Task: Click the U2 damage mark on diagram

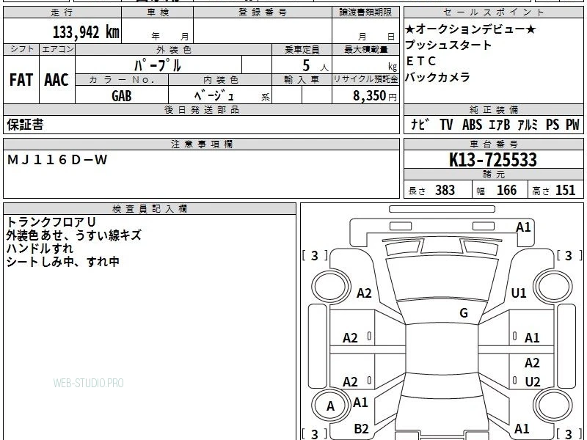Action: coord(533,381)
